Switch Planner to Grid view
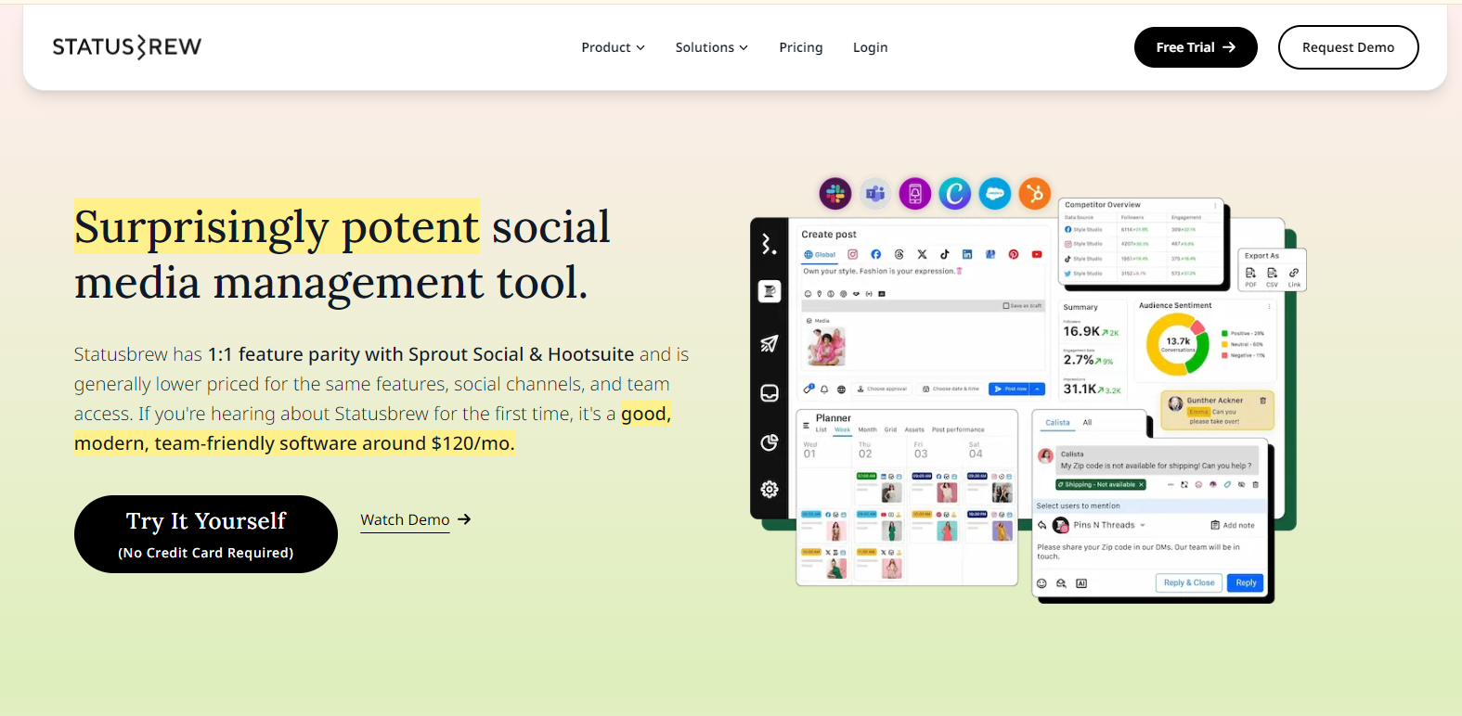Screen dimensions: 1462x716 click(890, 430)
